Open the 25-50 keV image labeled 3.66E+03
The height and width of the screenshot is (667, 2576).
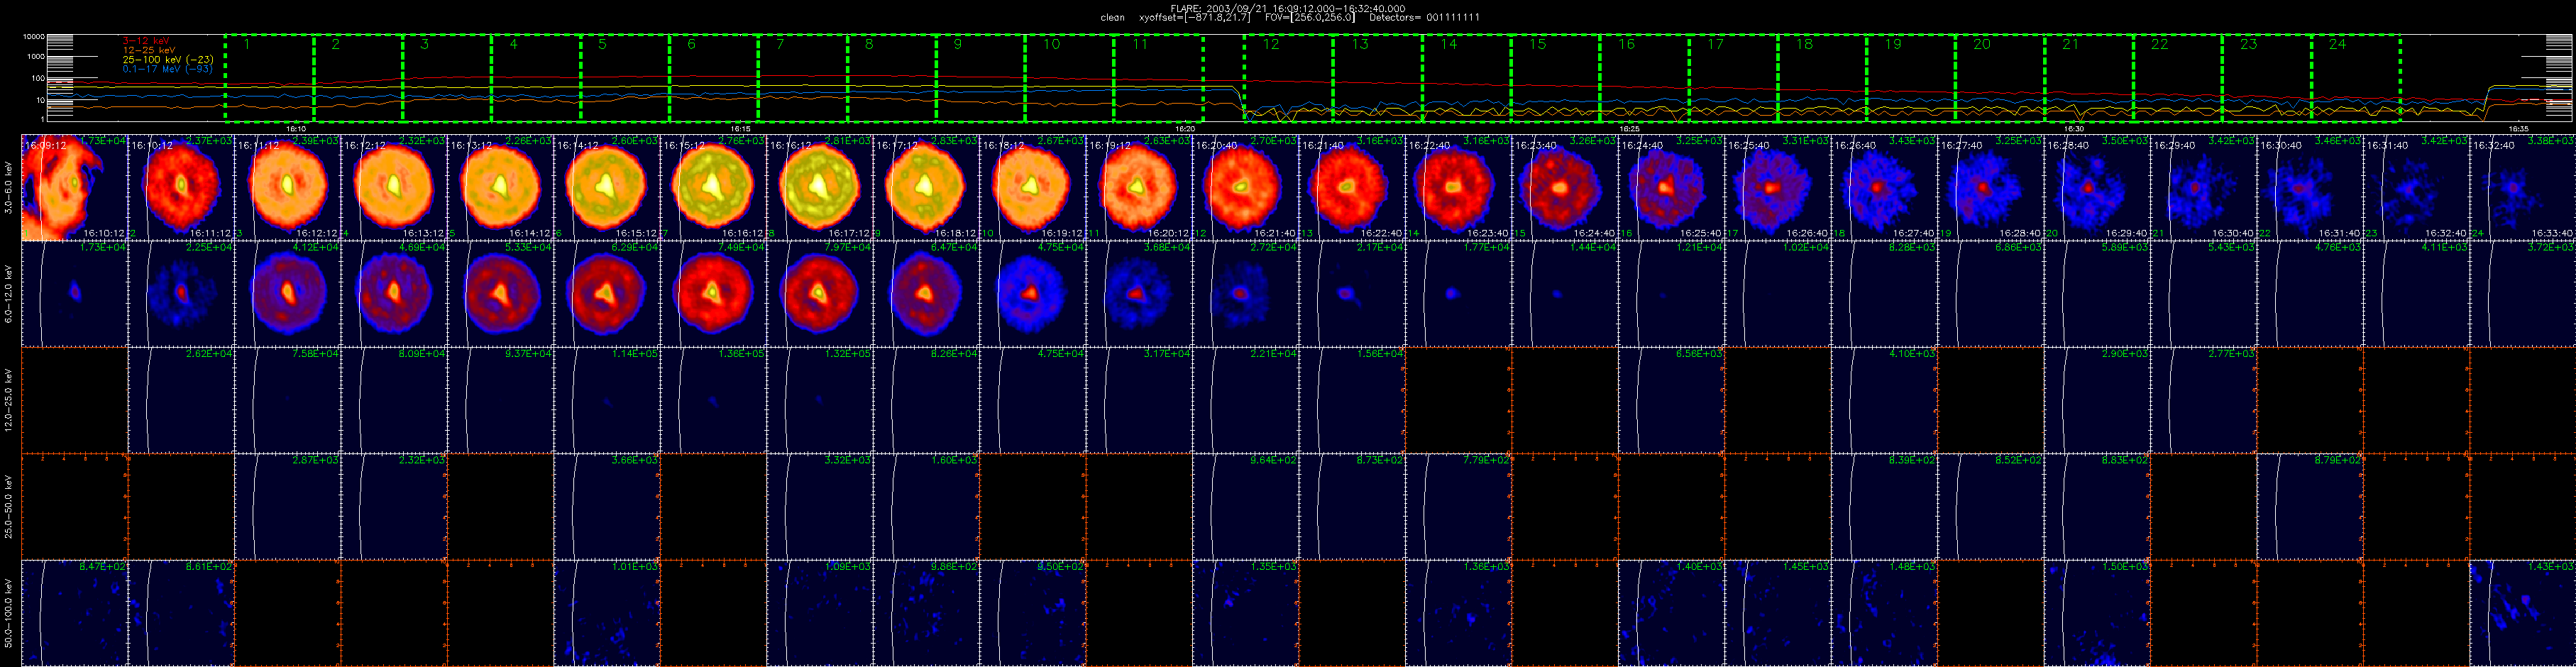(608, 506)
